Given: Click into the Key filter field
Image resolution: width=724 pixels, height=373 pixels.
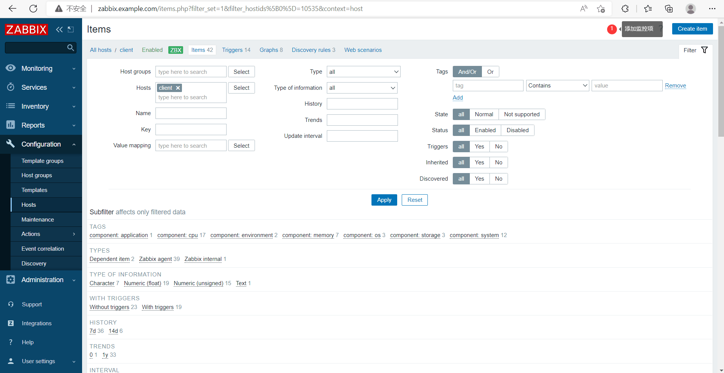Looking at the screenshot, I should 191,130.
